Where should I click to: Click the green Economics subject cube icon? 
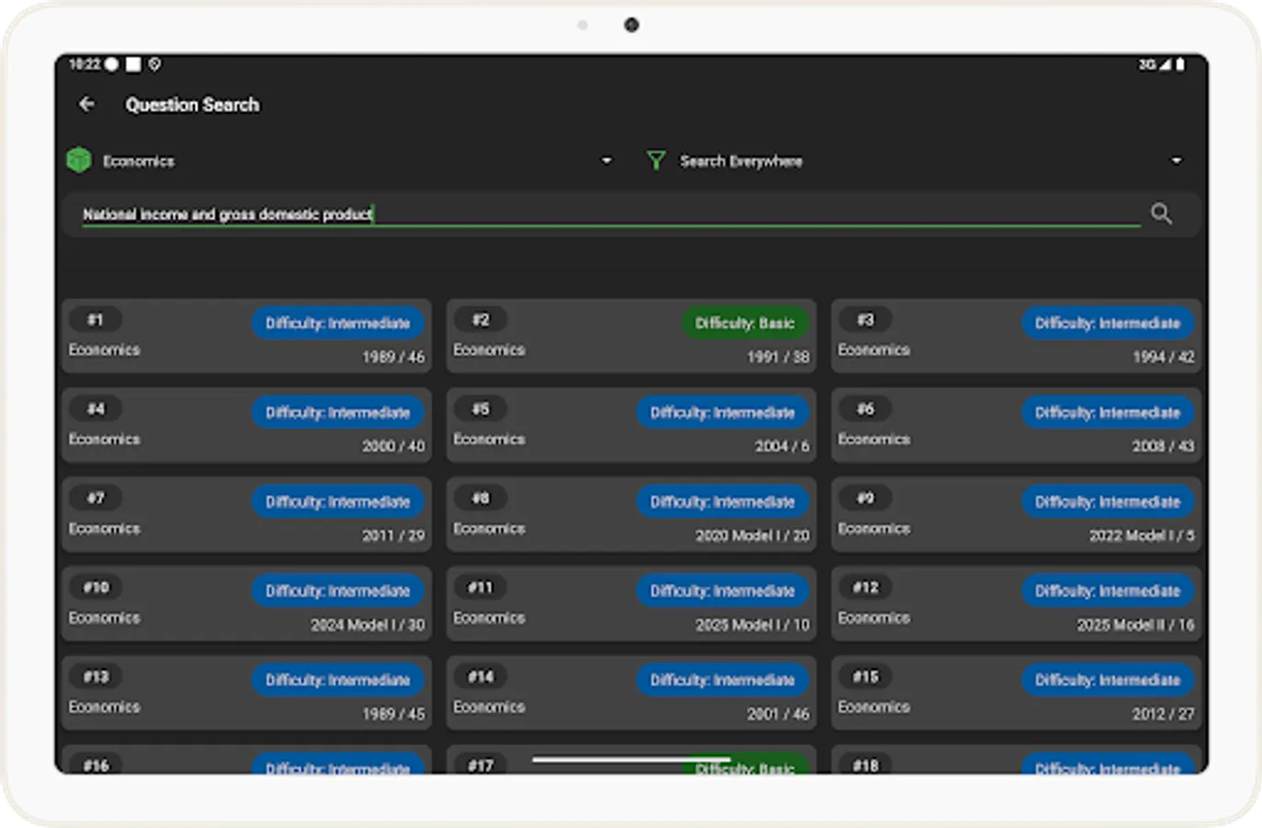click(x=79, y=159)
